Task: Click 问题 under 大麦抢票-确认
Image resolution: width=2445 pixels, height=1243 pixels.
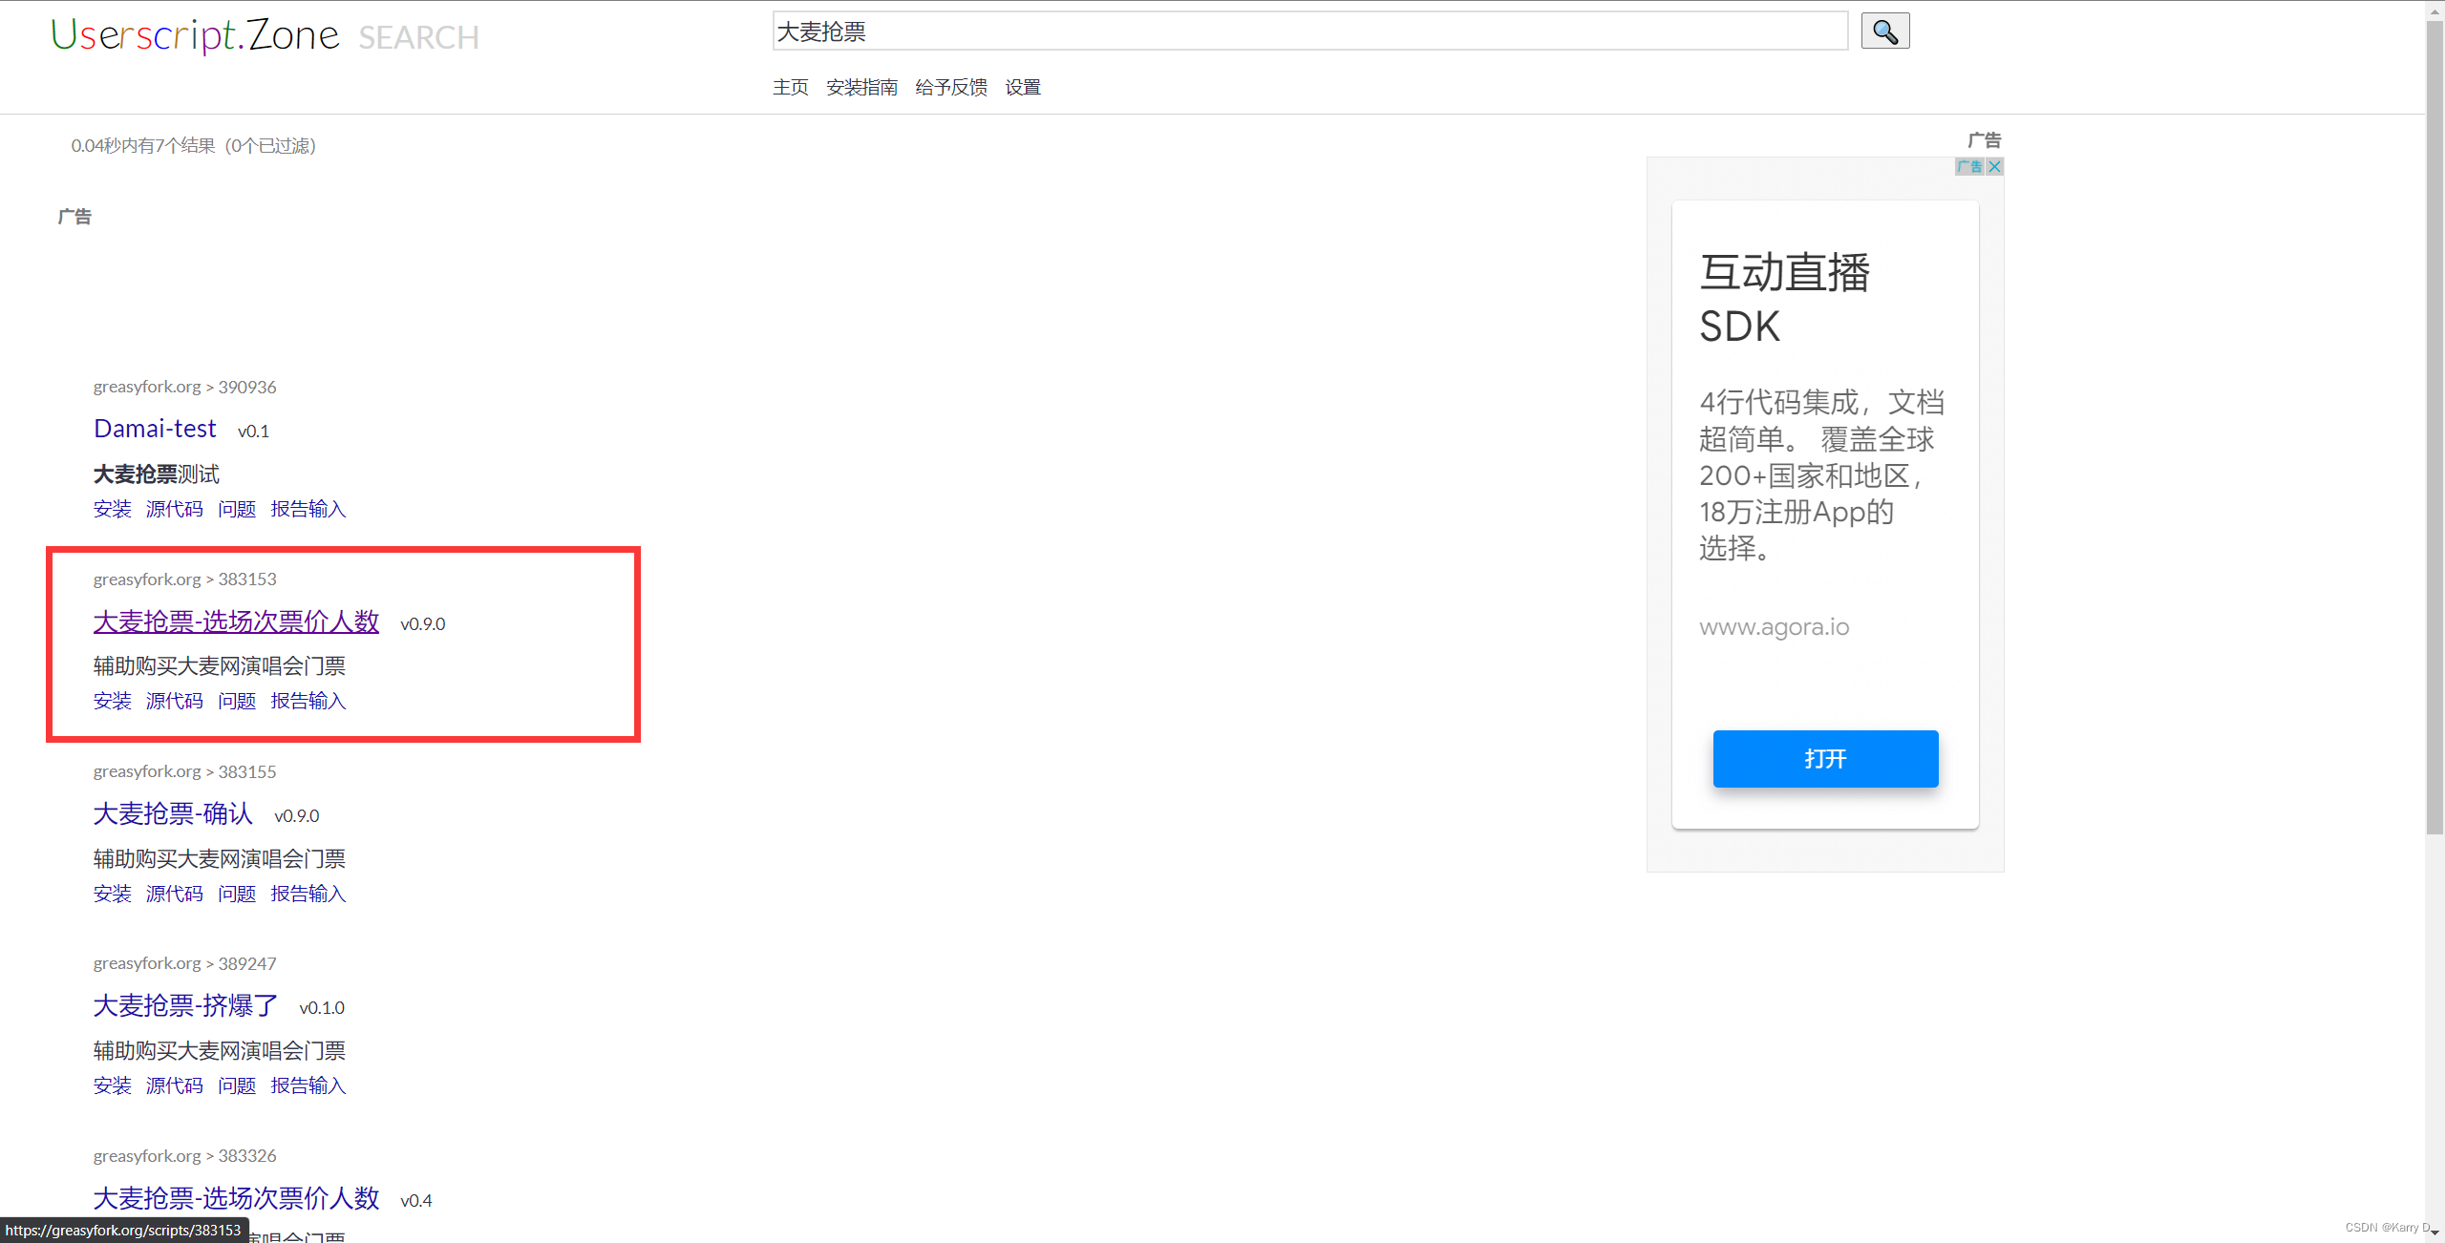Action: (236, 894)
